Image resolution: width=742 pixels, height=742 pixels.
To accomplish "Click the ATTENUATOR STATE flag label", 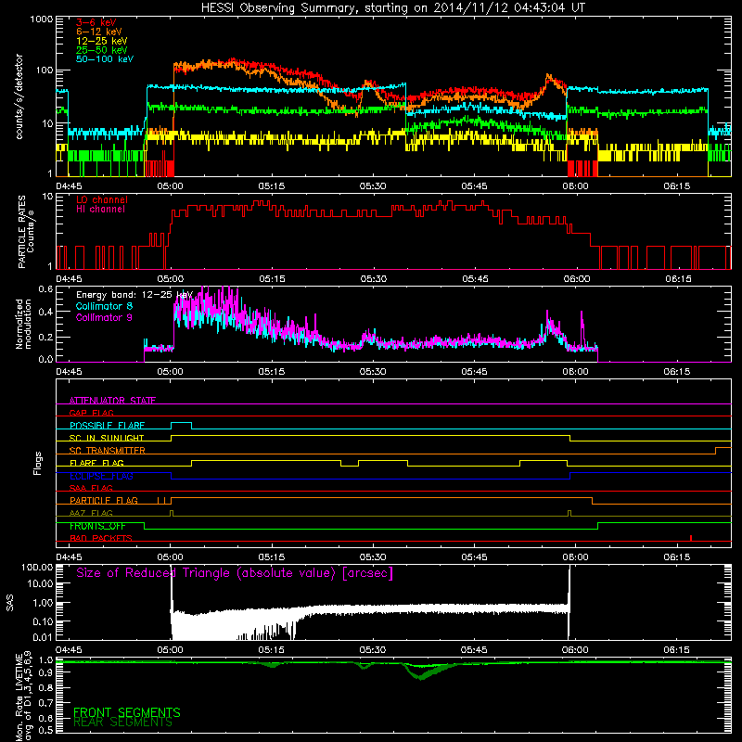I will 112,401.
